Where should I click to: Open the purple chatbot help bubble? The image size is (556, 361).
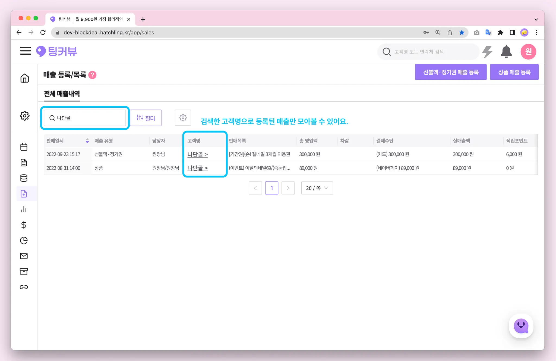(x=521, y=326)
